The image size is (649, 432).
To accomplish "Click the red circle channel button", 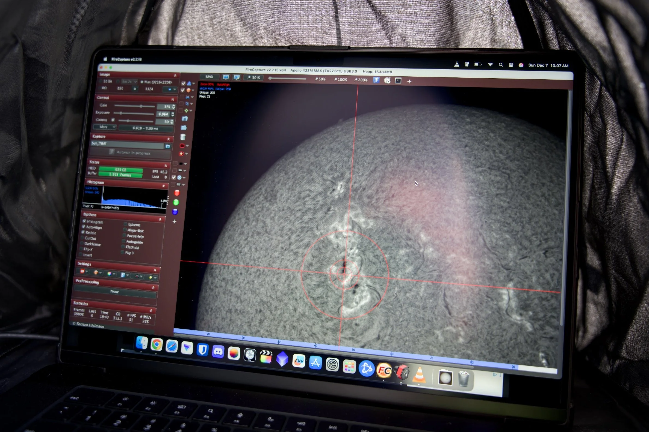I will [177, 193].
